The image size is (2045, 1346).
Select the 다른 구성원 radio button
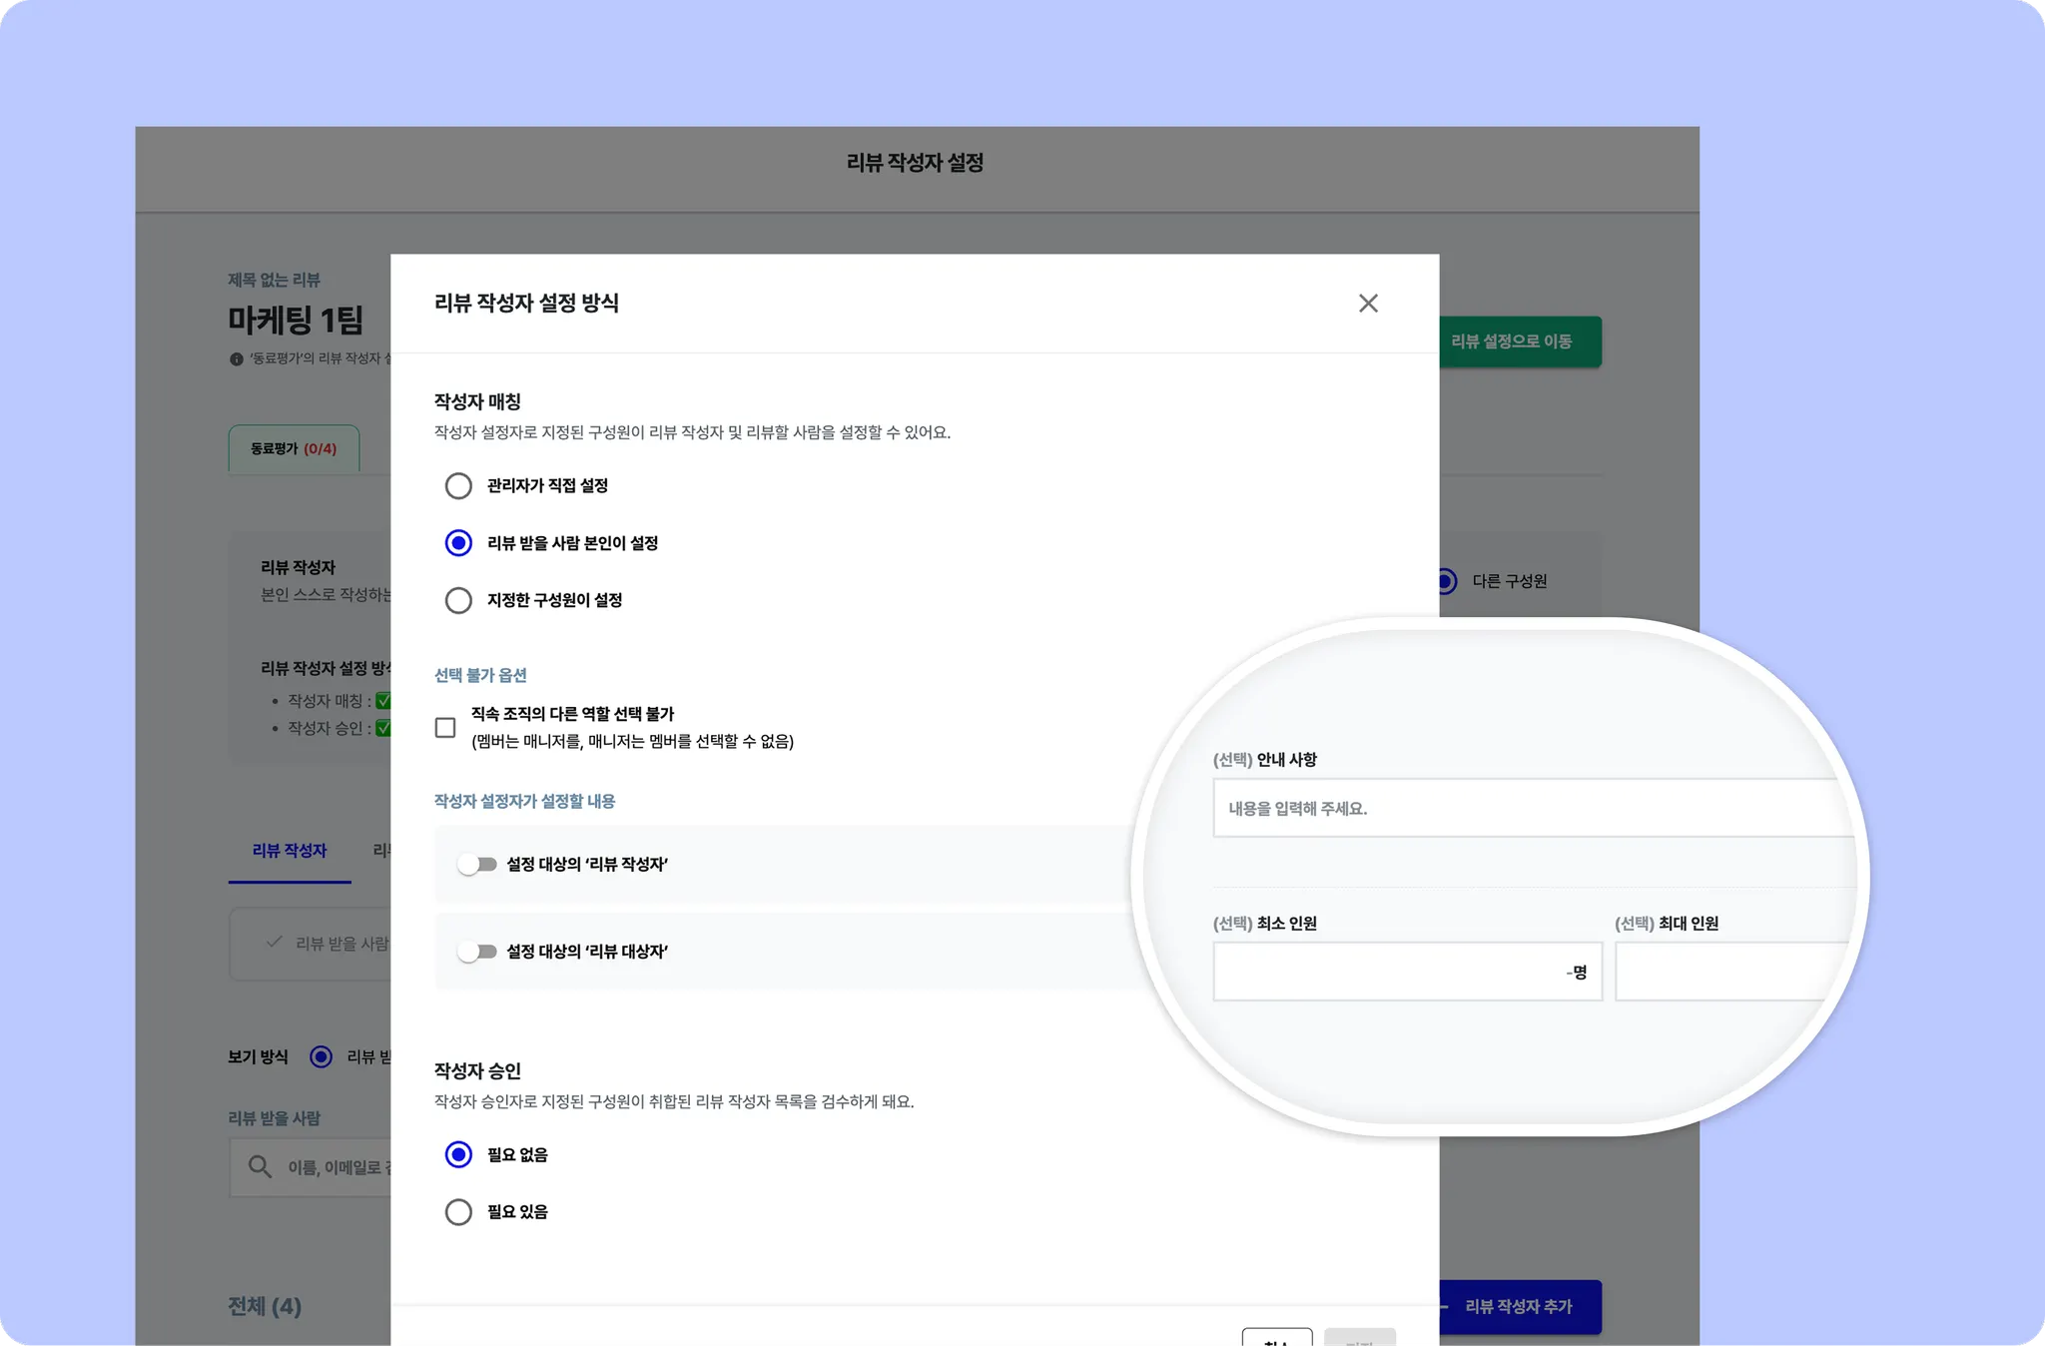click(x=1447, y=581)
